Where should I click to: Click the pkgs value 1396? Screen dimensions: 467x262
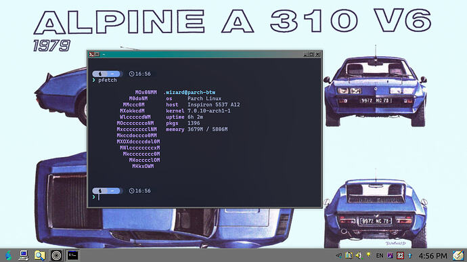pyautogui.click(x=194, y=123)
